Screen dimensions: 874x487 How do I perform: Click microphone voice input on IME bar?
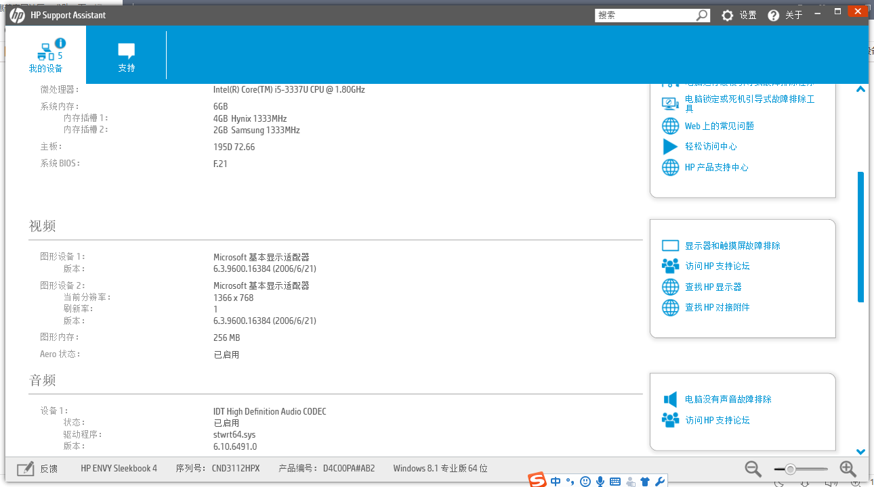coord(600,482)
